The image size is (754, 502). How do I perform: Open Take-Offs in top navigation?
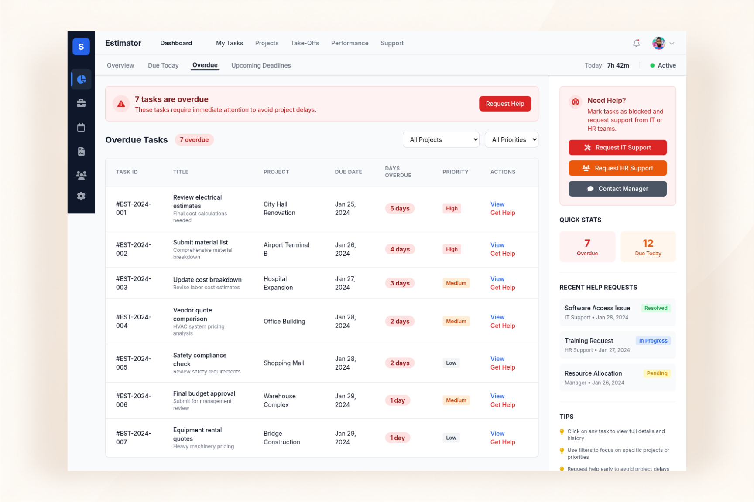click(305, 43)
